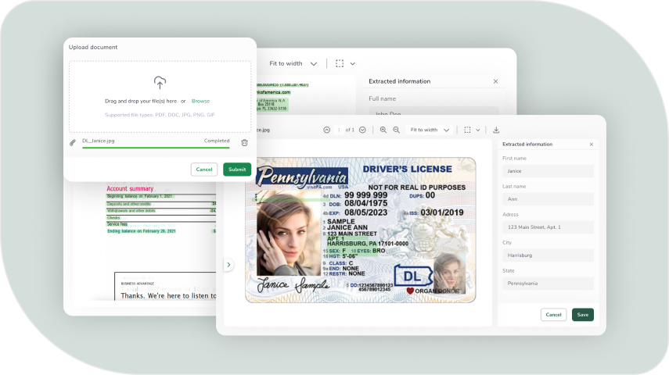Viewport: 669px width, 375px height.
Task: Click the Browse link to choose files
Action: pos(200,101)
